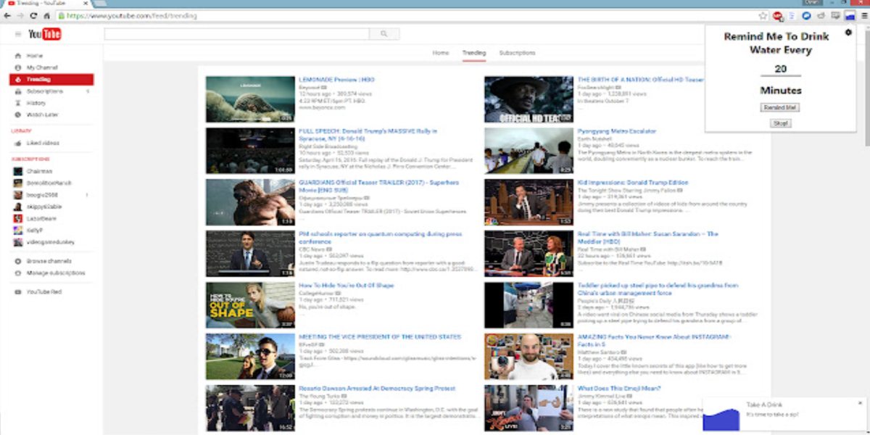Click the Jimmy Kimmel Live channel name
Viewport: 870px width, 435px height.
(x=601, y=396)
